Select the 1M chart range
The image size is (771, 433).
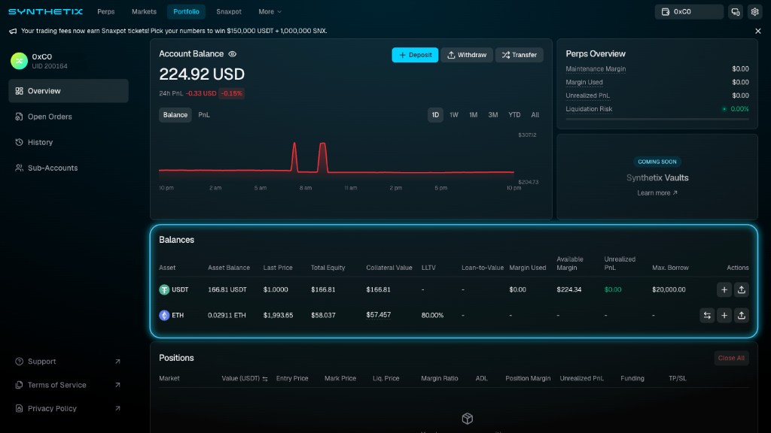473,115
